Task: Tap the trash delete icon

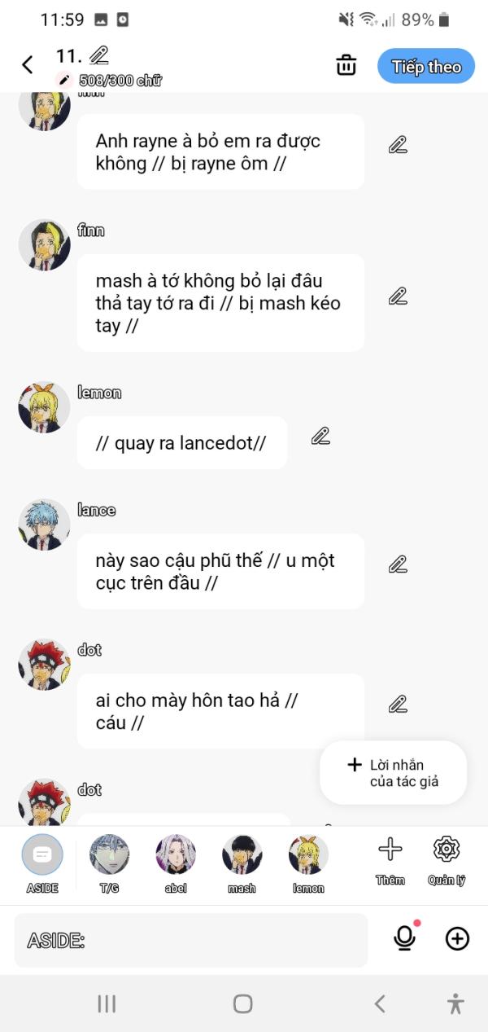Action: (346, 65)
